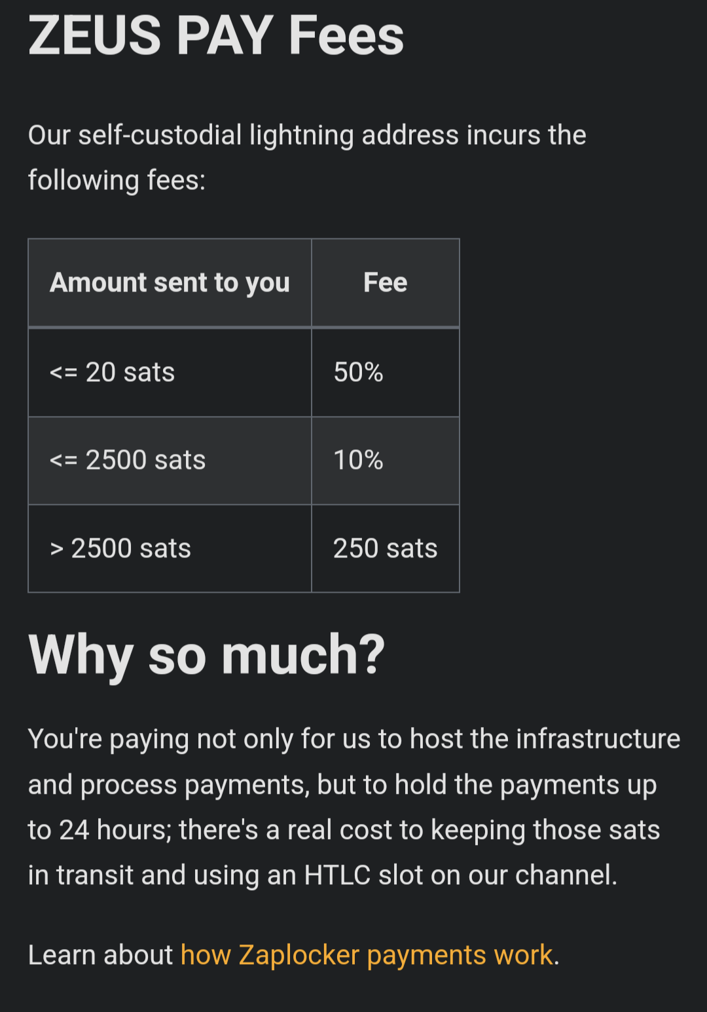Viewport: 707px width, 1012px height.
Task: Click "following fees:" text above the table
Action: point(117,180)
